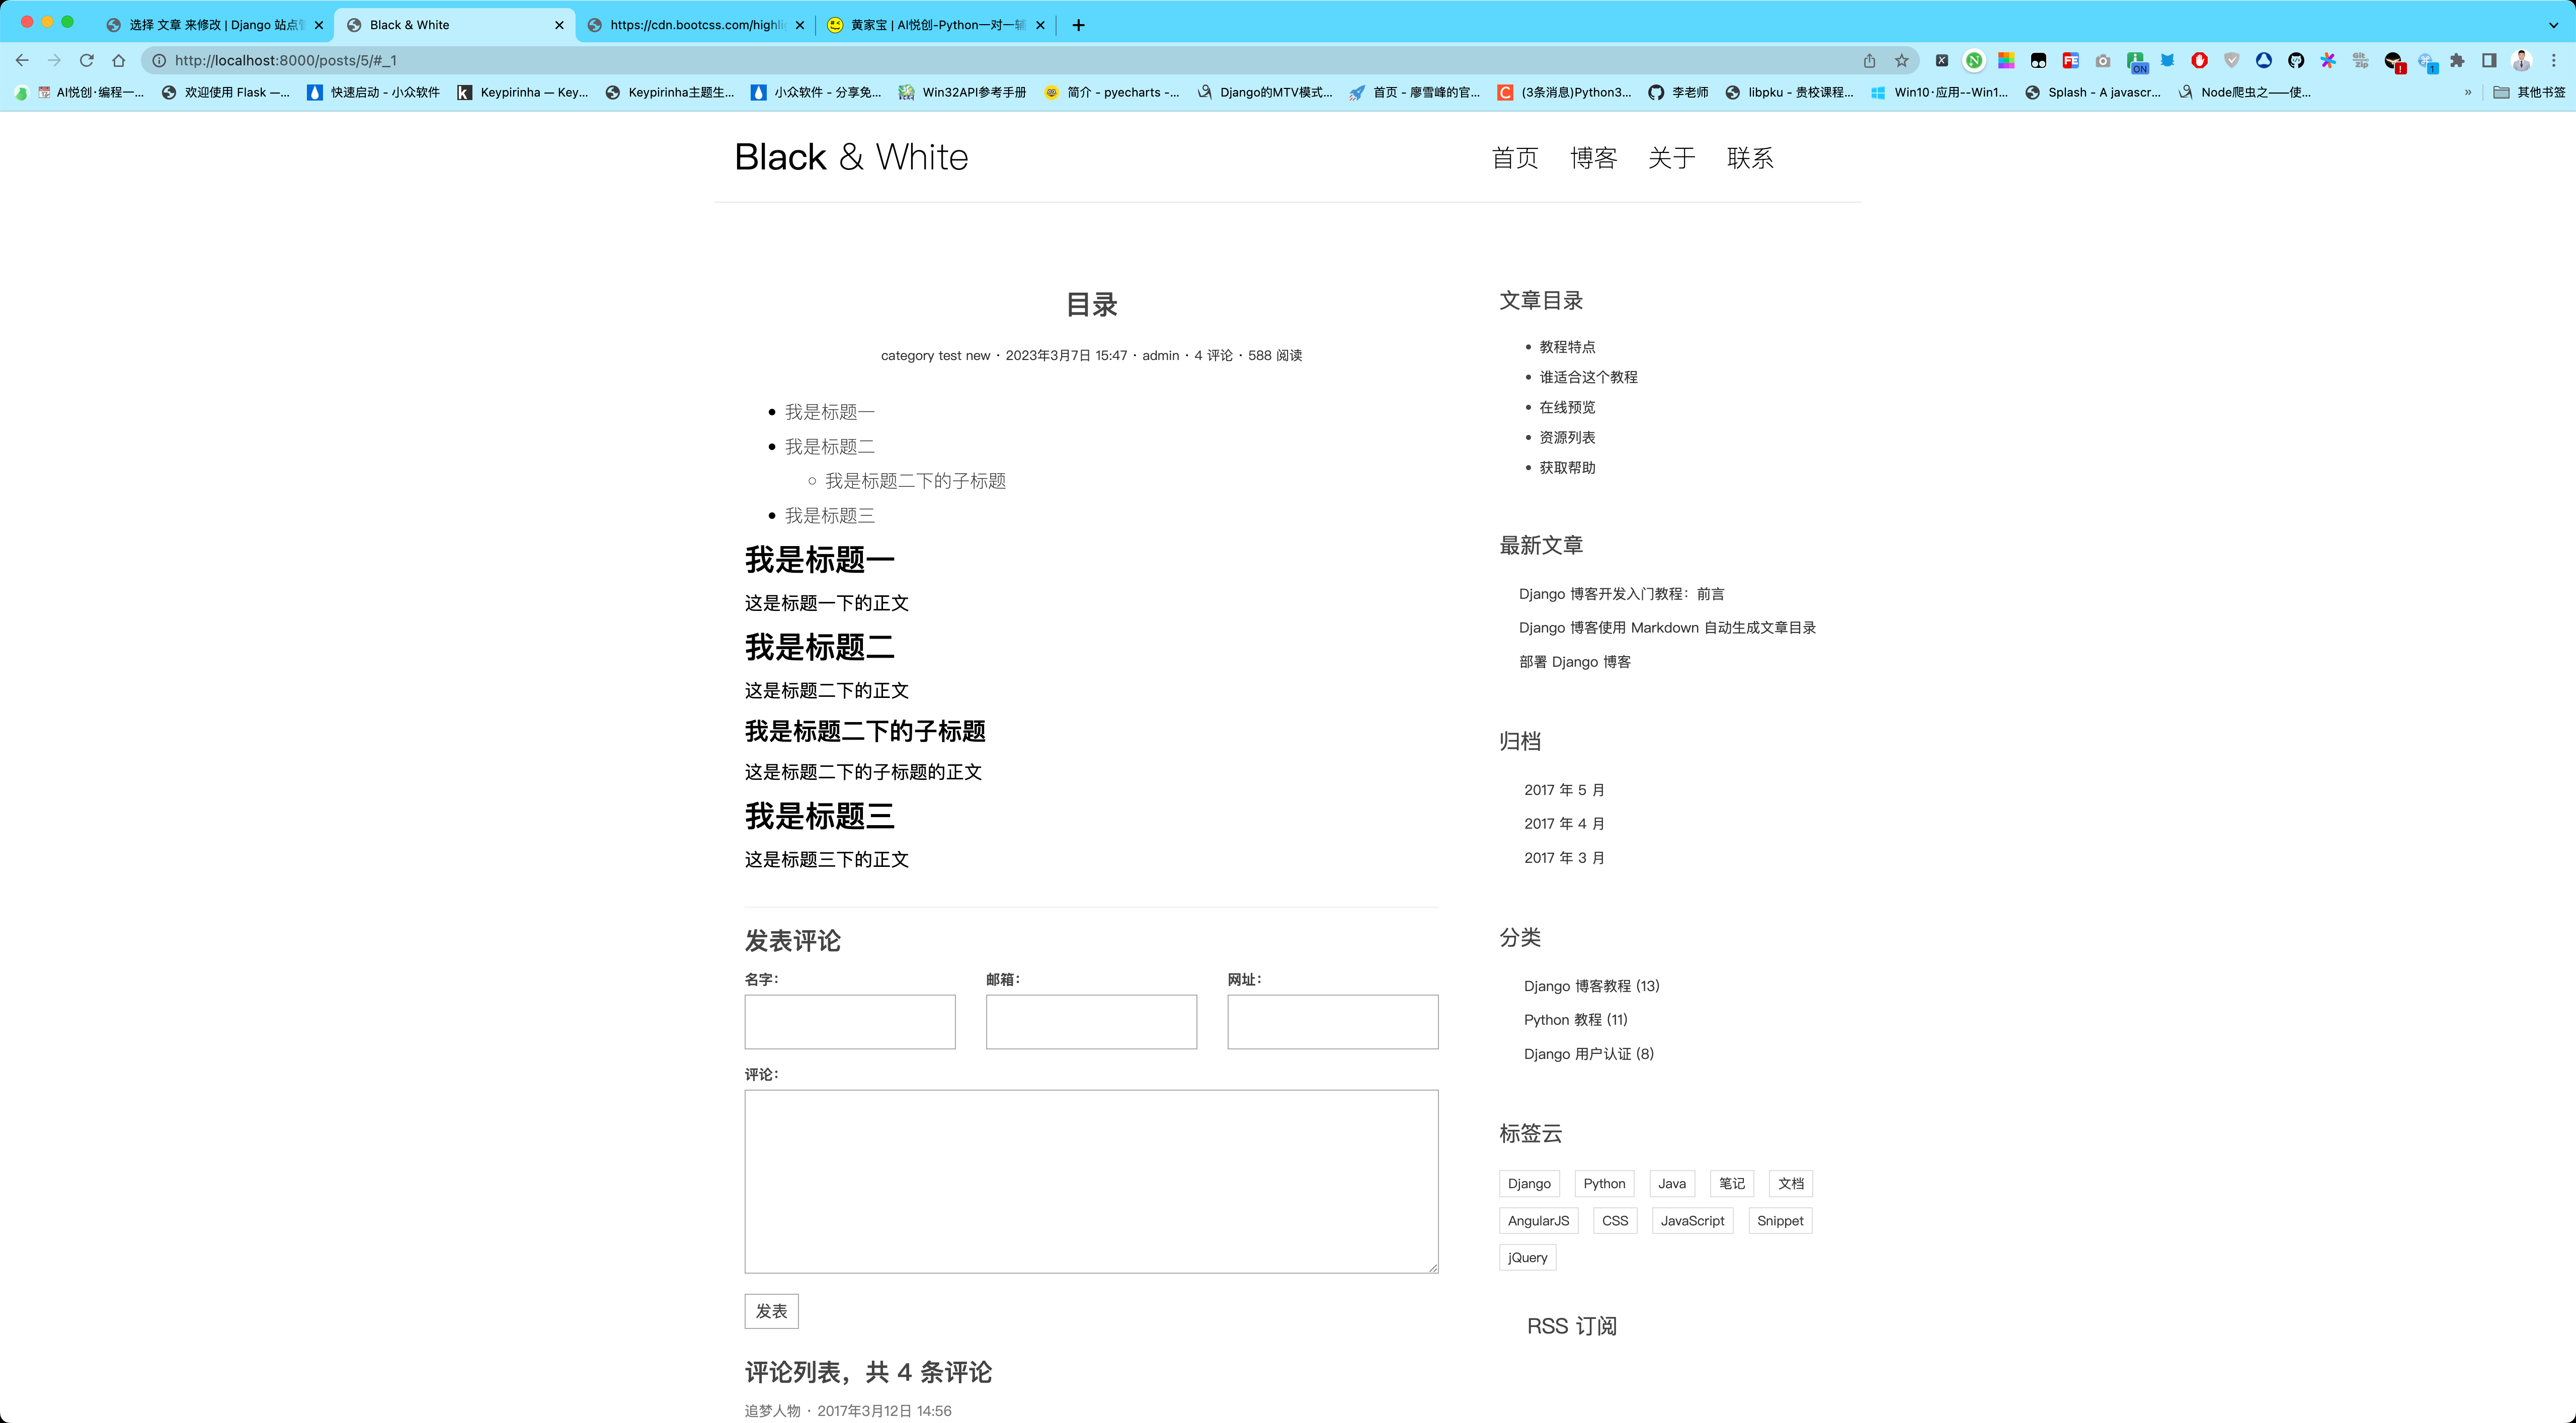Click the 发表 submit button
This screenshot has width=2576, height=1423.
click(x=771, y=1311)
